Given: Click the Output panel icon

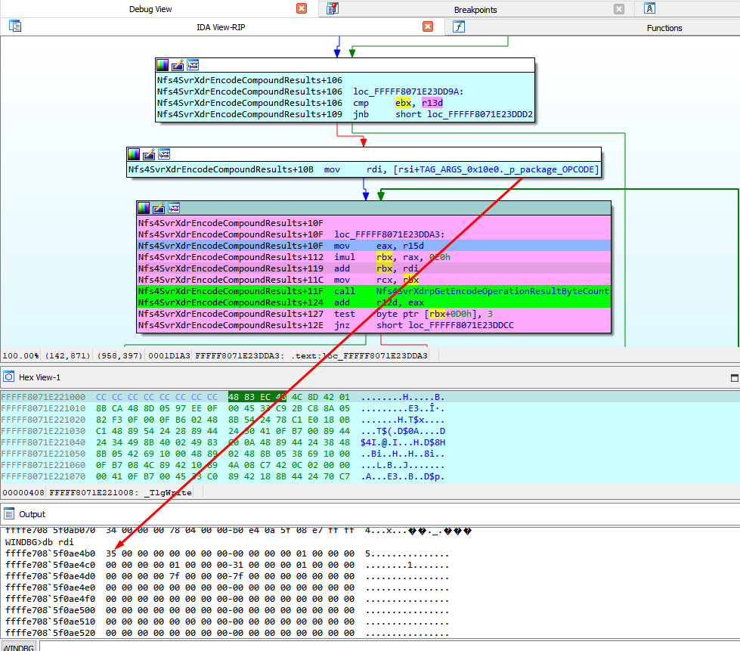Looking at the screenshot, I should (x=9, y=513).
